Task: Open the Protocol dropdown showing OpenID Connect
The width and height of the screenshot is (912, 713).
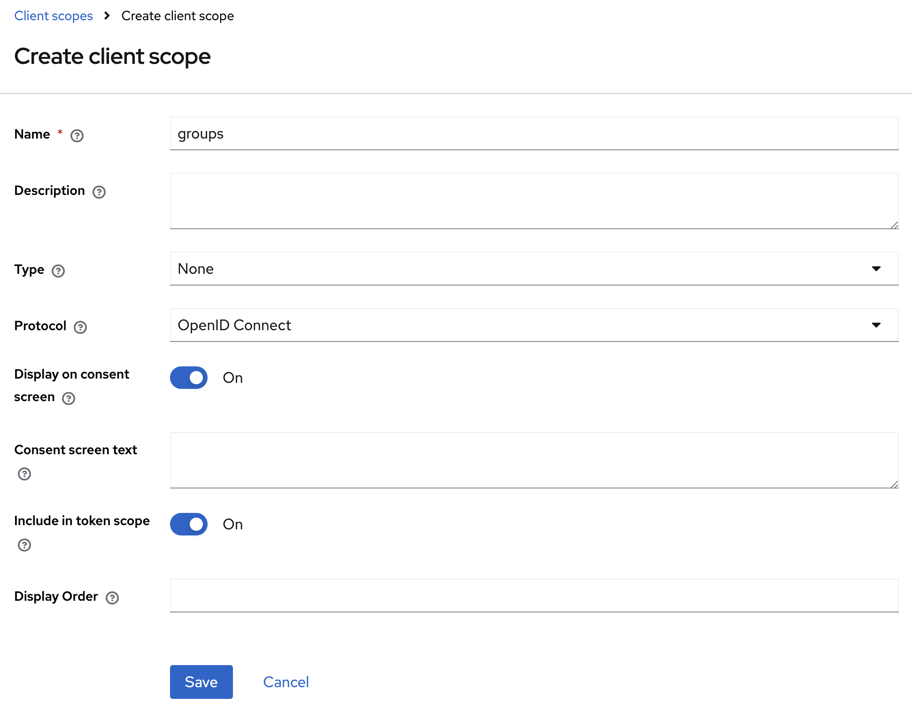Action: tap(534, 325)
